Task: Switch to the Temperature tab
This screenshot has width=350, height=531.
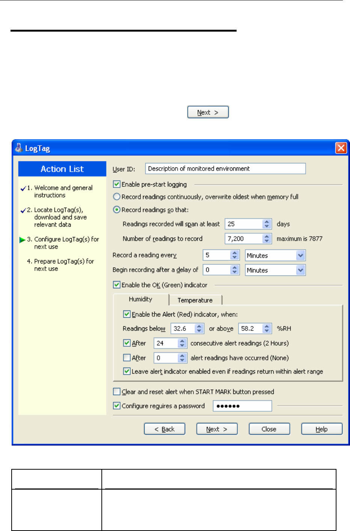Action: pos(195,300)
